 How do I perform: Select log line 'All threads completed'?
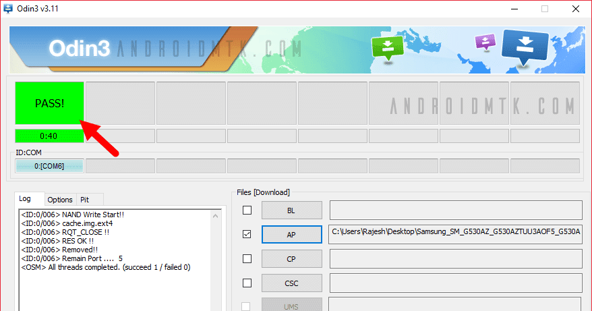click(x=106, y=267)
